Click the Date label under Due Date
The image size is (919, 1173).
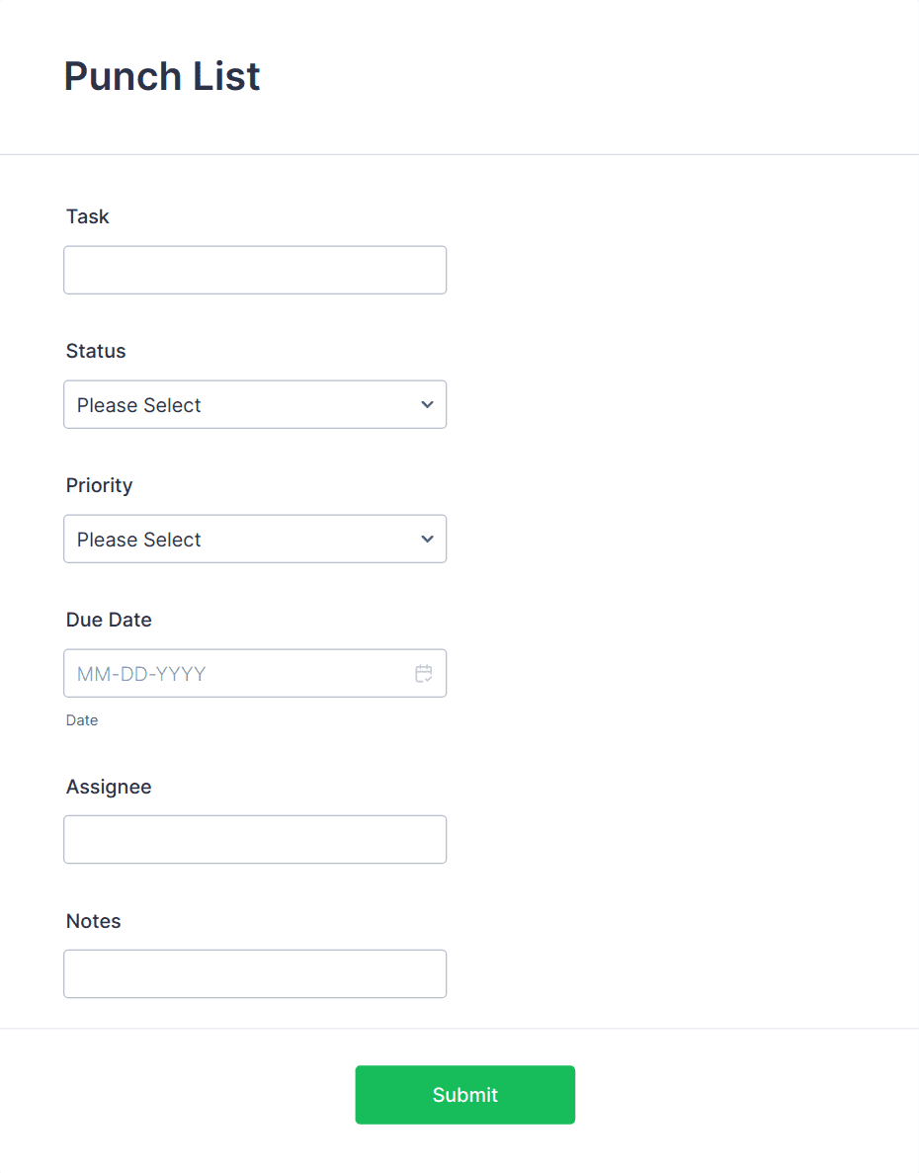[x=82, y=719]
